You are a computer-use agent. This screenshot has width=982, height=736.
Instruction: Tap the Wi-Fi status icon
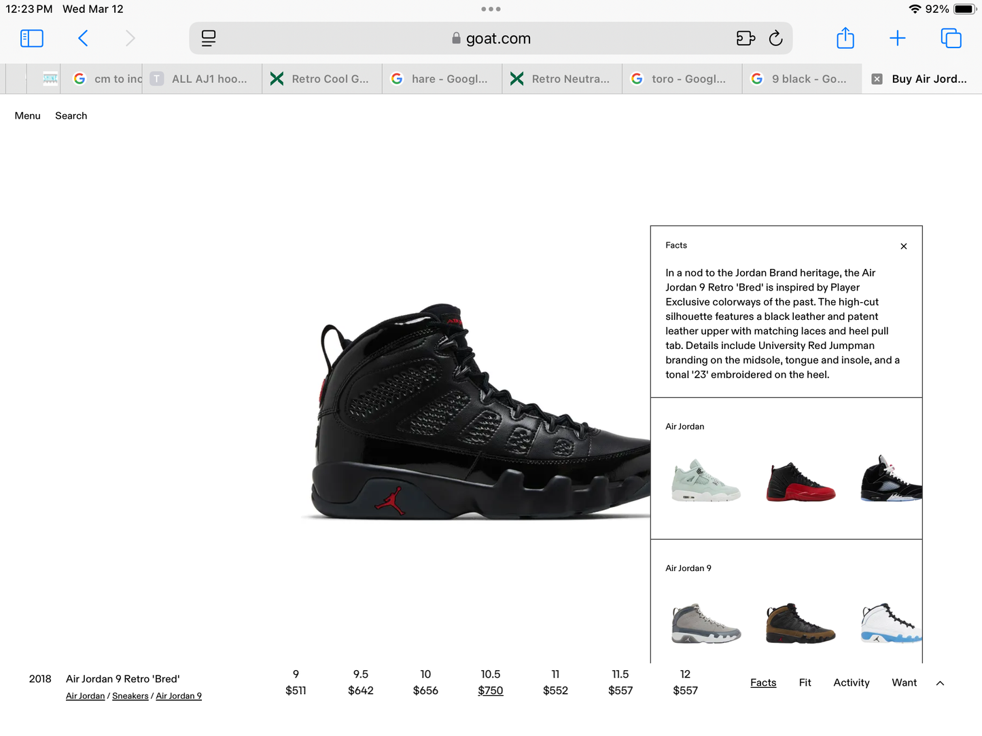coord(915,10)
